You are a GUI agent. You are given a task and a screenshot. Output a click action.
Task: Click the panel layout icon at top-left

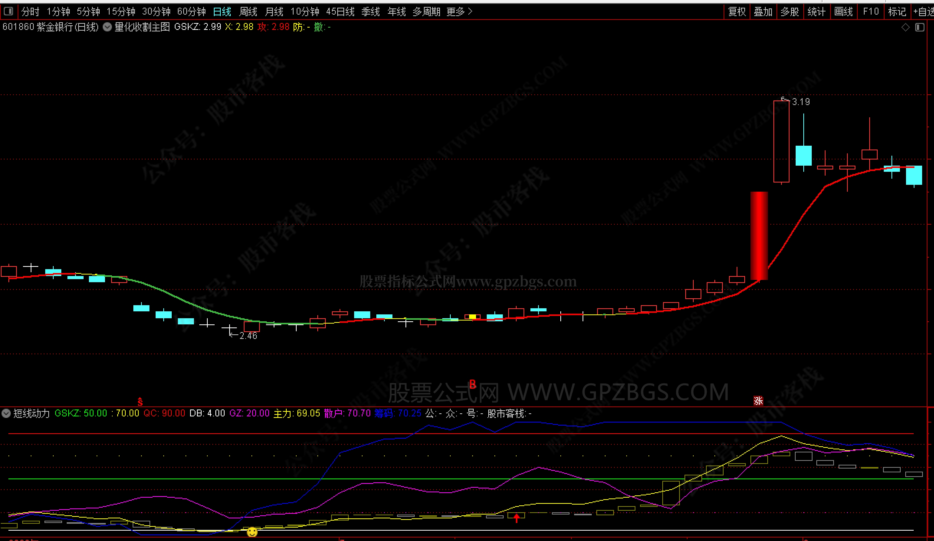coord(8,12)
